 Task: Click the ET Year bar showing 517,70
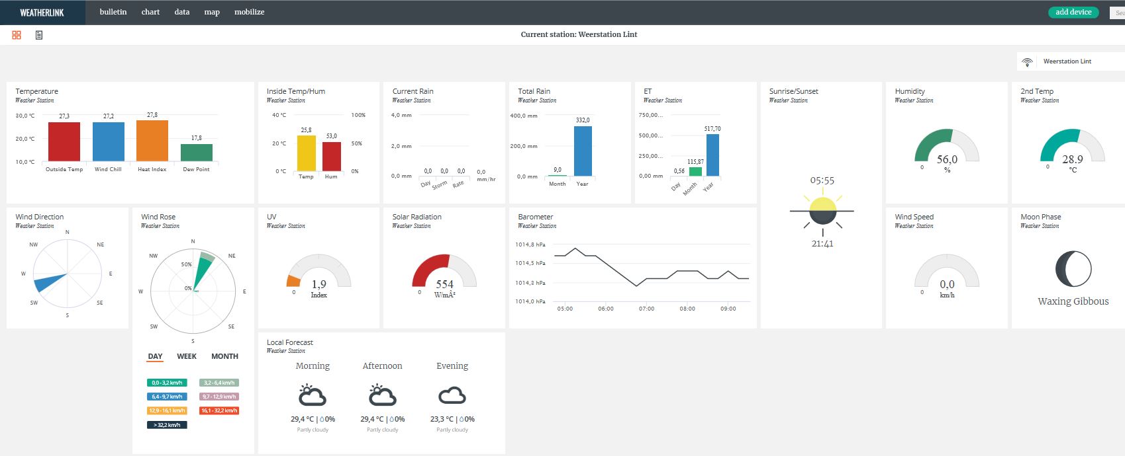[x=712, y=155]
